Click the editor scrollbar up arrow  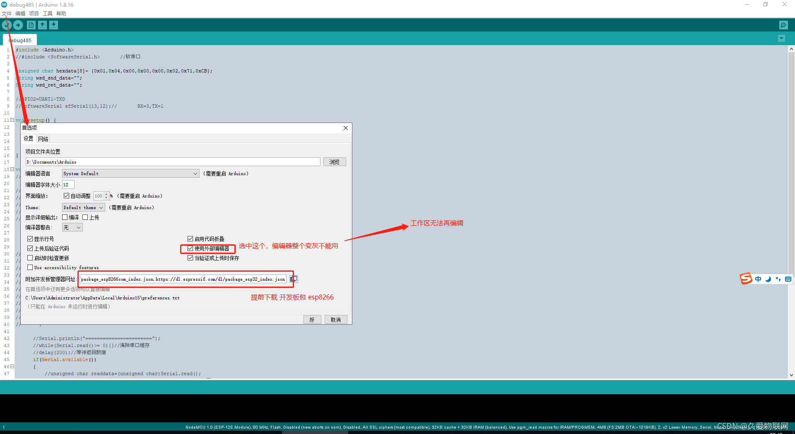(x=791, y=49)
